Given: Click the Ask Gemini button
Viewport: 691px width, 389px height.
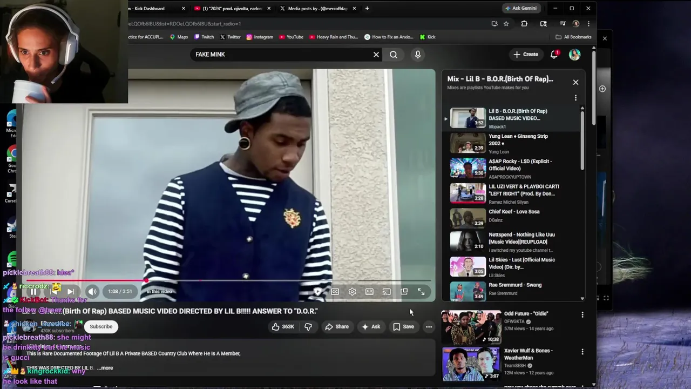Looking at the screenshot, I should (520, 8).
